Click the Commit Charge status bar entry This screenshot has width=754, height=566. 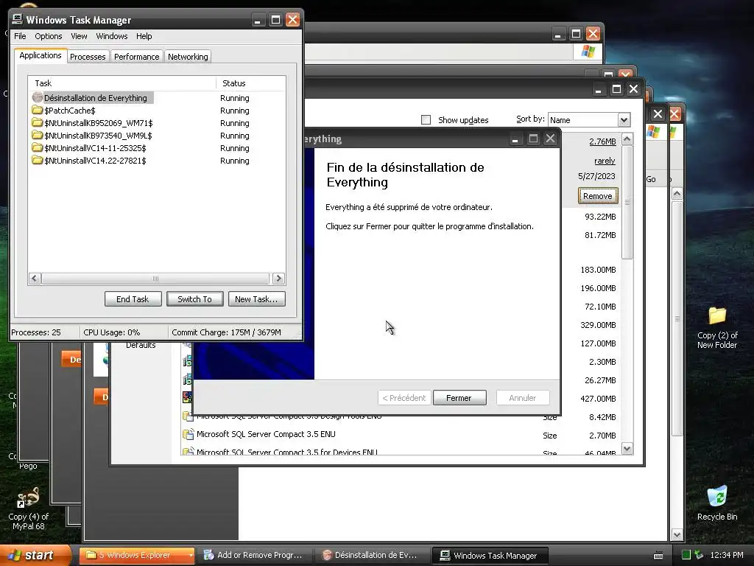tap(226, 332)
